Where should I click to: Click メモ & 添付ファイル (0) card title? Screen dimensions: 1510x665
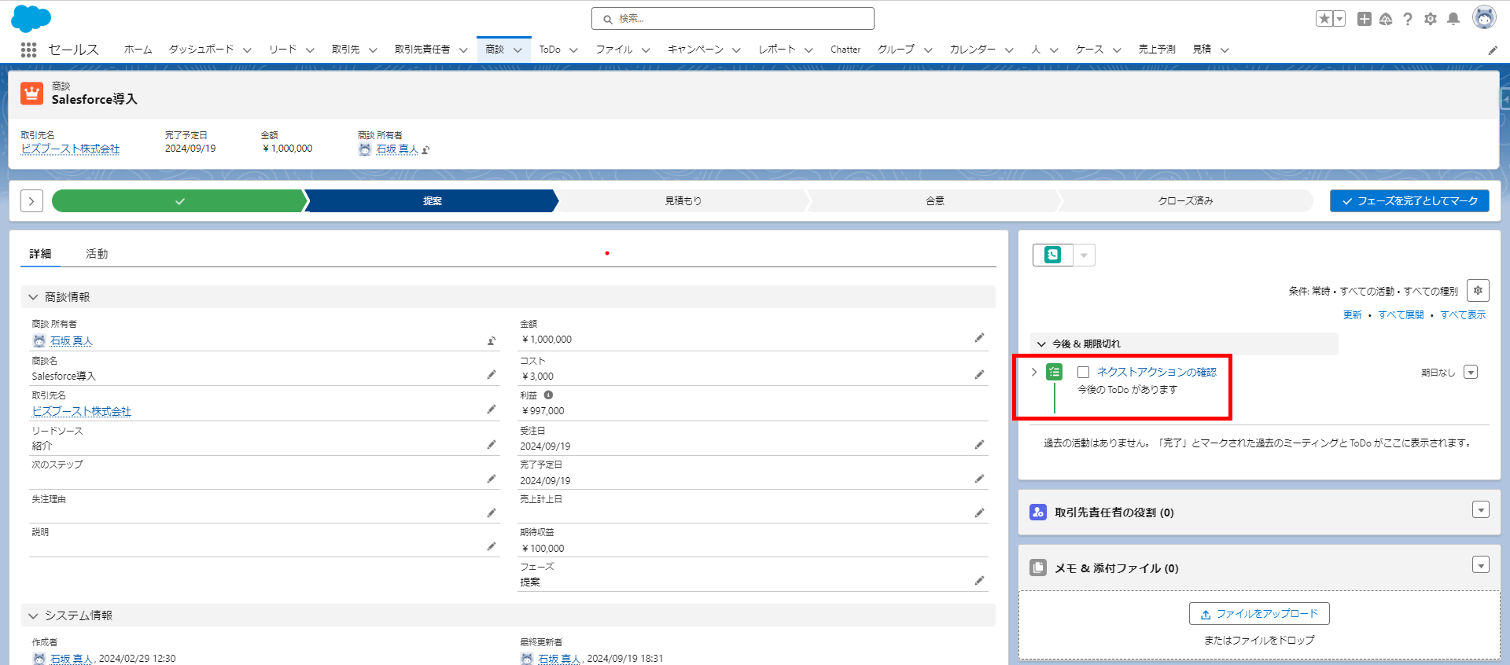coord(1116,568)
